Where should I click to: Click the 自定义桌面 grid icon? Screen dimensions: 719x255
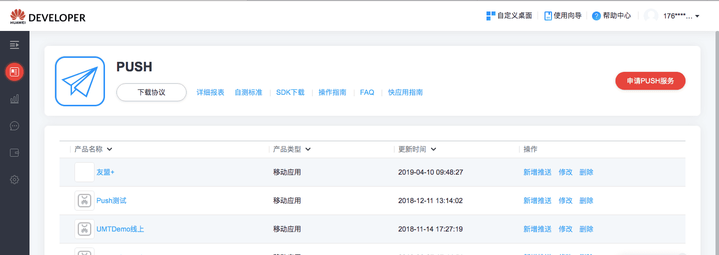point(490,16)
